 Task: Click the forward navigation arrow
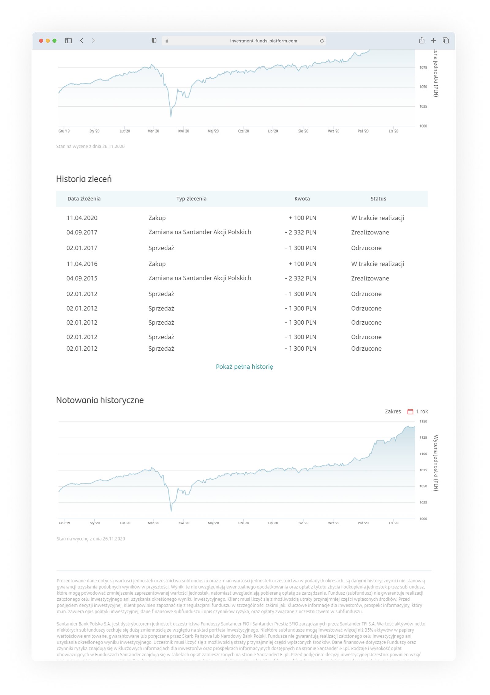(x=93, y=40)
